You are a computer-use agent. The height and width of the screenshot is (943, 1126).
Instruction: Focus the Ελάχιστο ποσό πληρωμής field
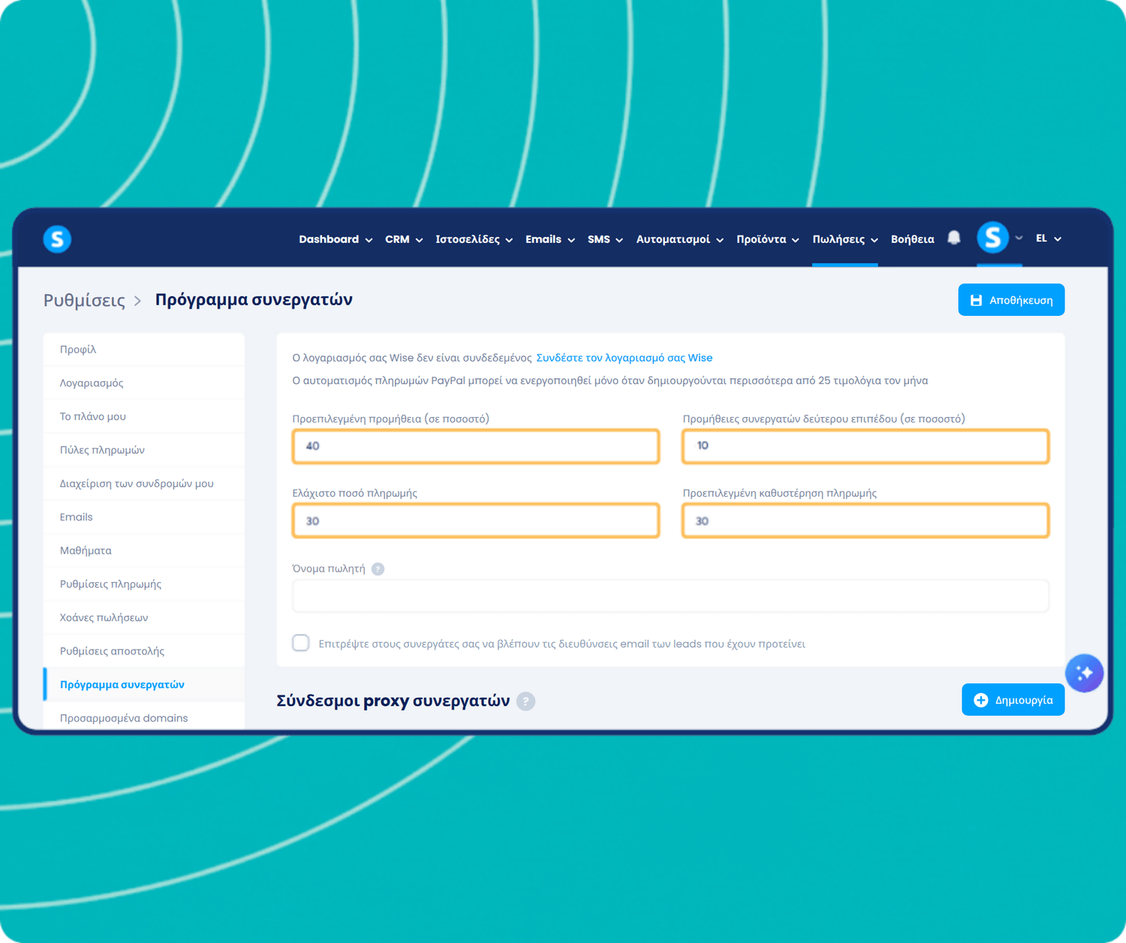[476, 521]
